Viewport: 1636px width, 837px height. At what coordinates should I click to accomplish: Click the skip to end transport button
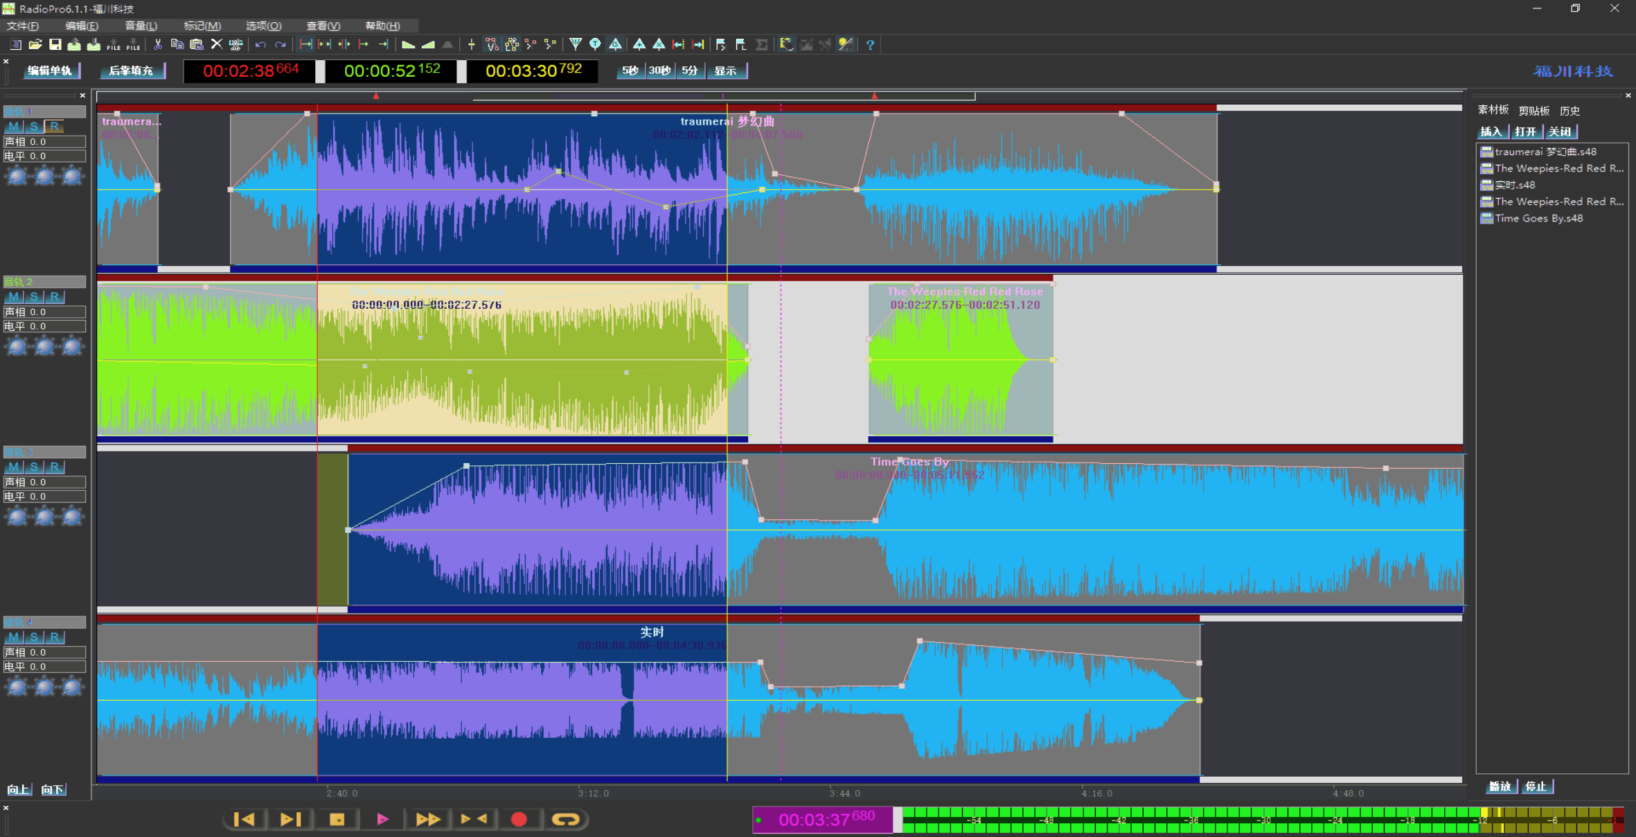coord(290,819)
